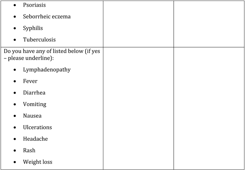Click the Headache list item

click(x=35, y=139)
